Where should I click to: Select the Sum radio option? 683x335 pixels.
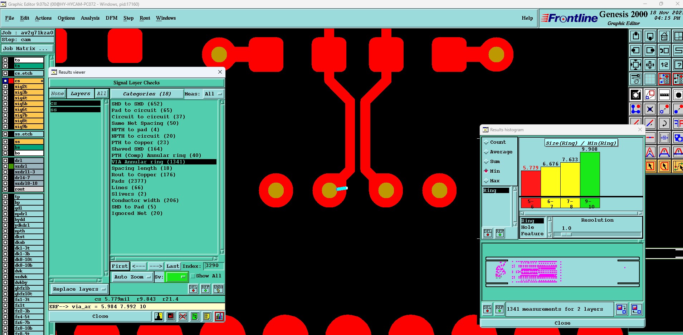pos(486,162)
